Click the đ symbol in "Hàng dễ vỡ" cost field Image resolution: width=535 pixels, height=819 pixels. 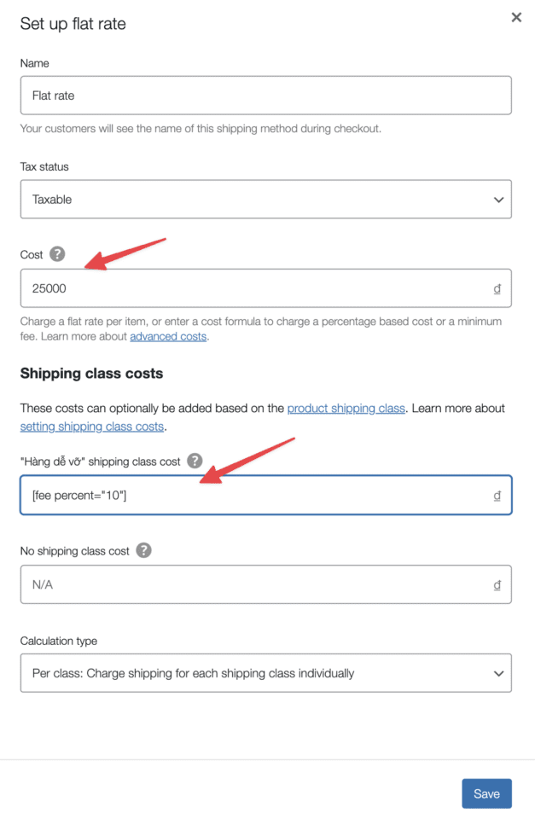(497, 496)
